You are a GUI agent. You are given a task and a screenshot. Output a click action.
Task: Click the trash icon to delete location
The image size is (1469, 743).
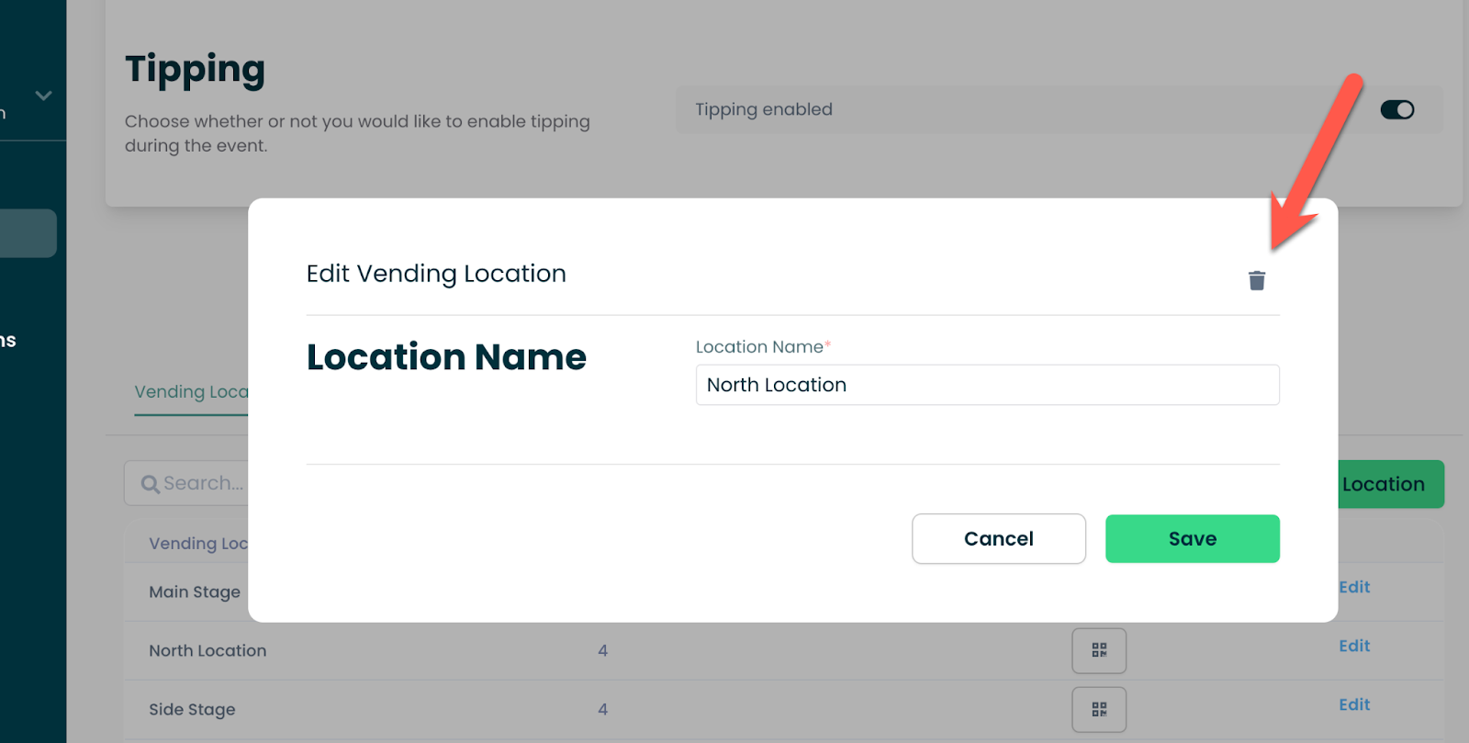tap(1257, 280)
